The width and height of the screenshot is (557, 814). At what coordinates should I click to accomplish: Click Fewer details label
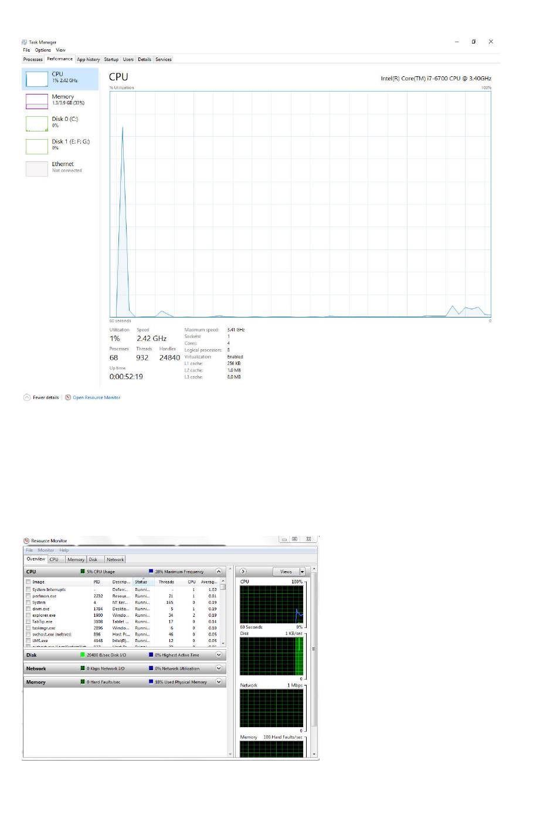click(46, 397)
